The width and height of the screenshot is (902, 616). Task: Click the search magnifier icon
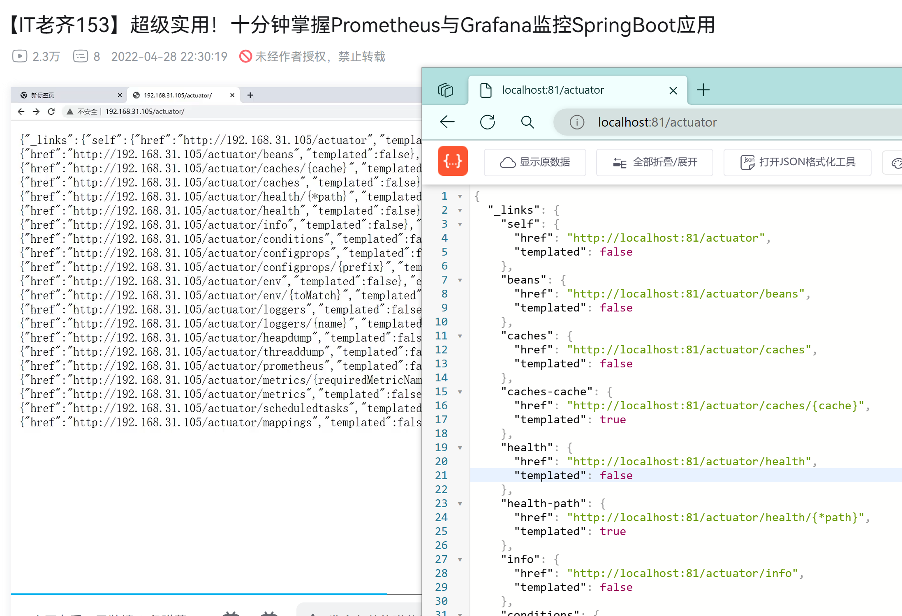[527, 122]
